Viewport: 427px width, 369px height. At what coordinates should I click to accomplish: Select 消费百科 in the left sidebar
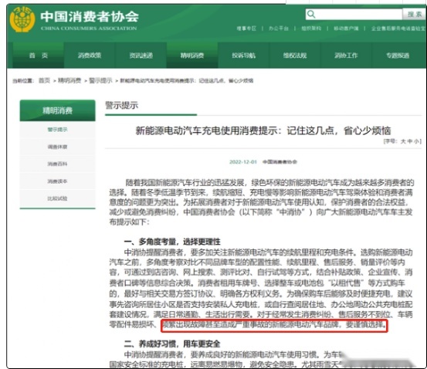click(x=57, y=164)
